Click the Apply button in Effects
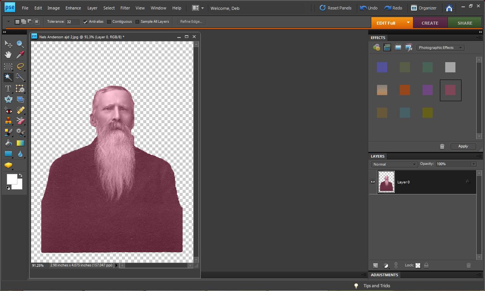 [463, 146]
